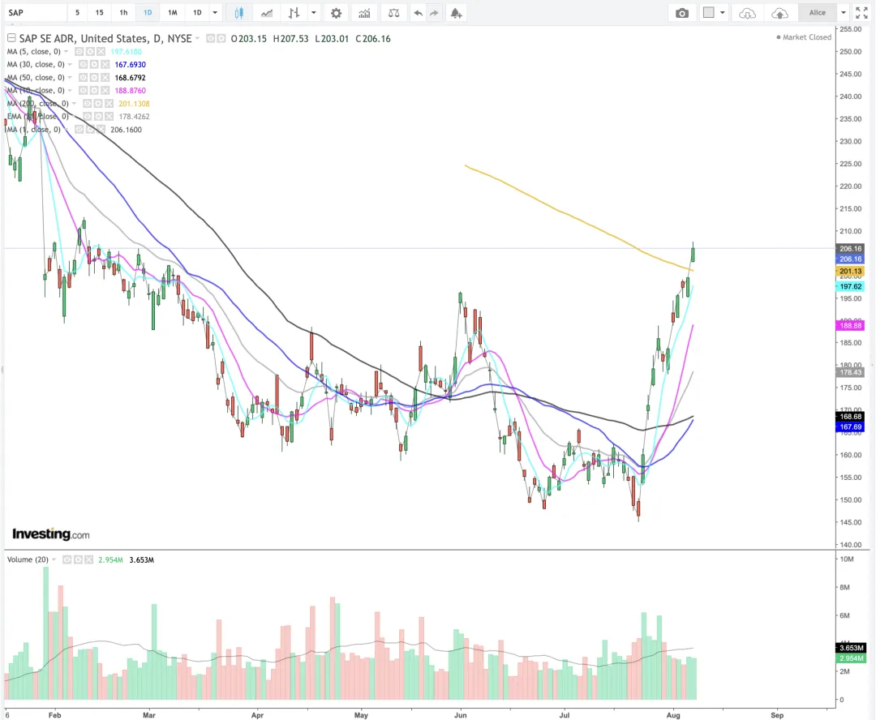The image size is (876, 720).
Task: Click the yellow 201.13 MA price label
Action: (x=850, y=271)
